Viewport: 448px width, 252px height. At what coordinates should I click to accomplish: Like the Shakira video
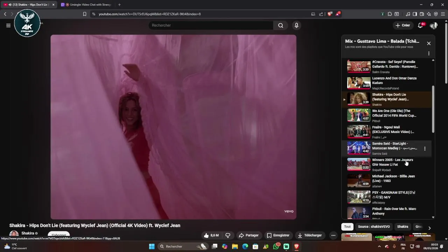211,235
